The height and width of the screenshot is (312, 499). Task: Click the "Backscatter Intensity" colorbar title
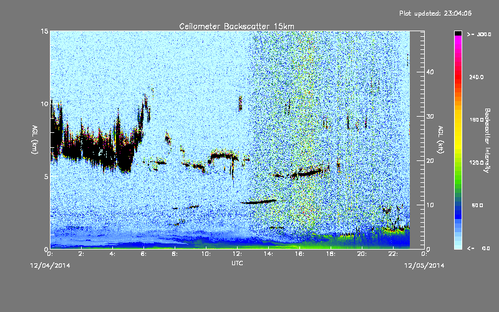(487, 140)
